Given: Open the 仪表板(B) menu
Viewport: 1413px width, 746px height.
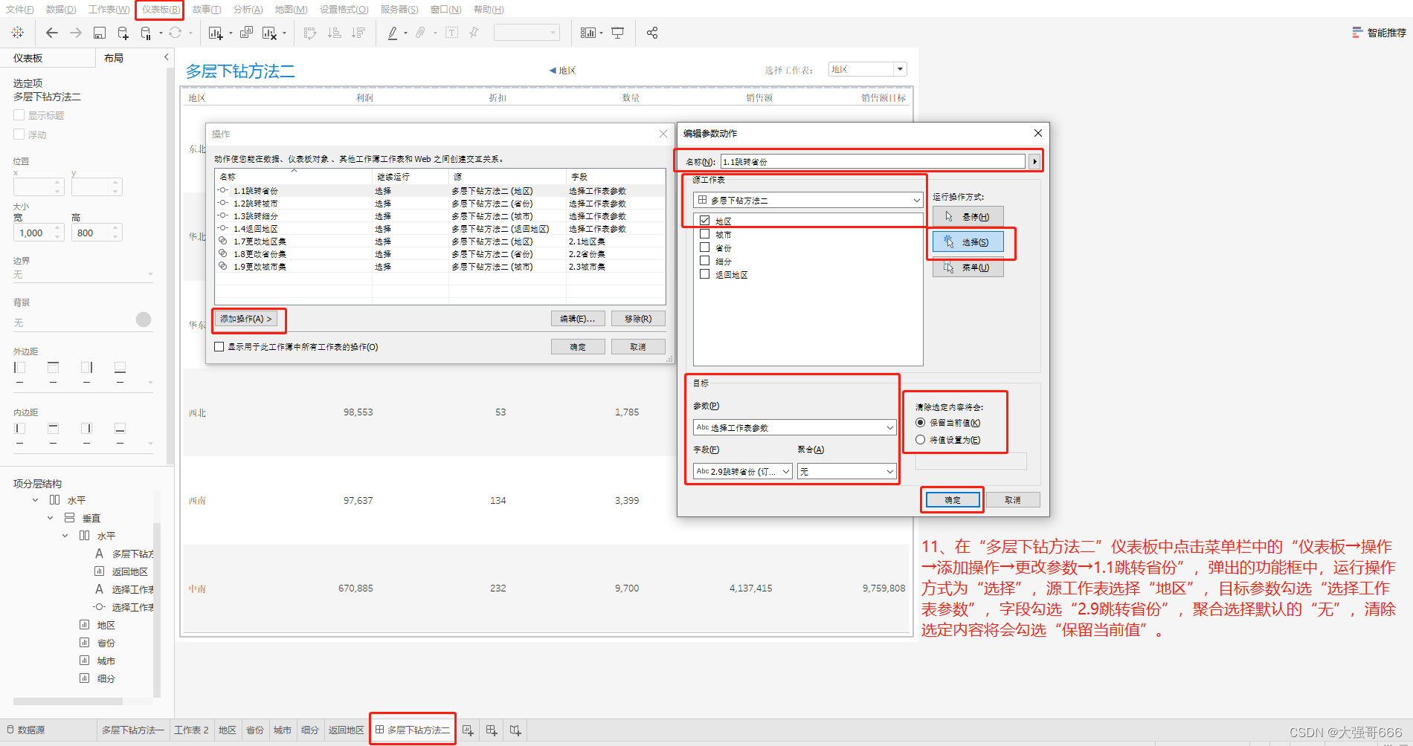Looking at the screenshot, I should 160,10.
